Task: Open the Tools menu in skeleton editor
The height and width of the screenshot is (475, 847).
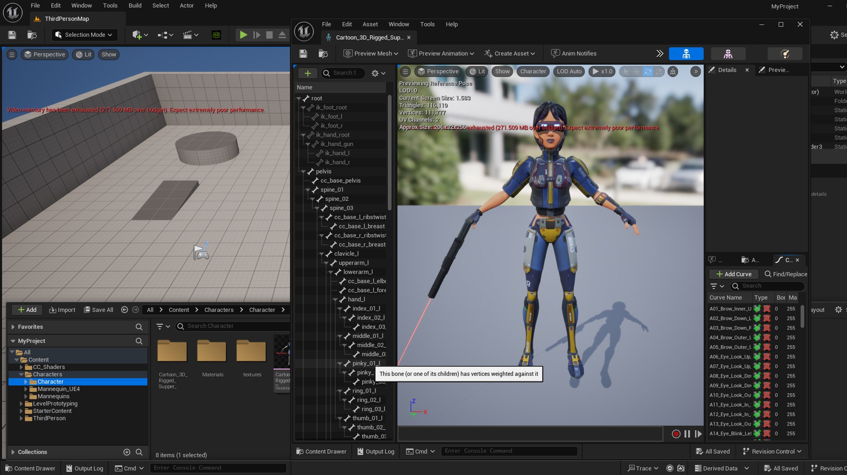Action: point(427,24)
